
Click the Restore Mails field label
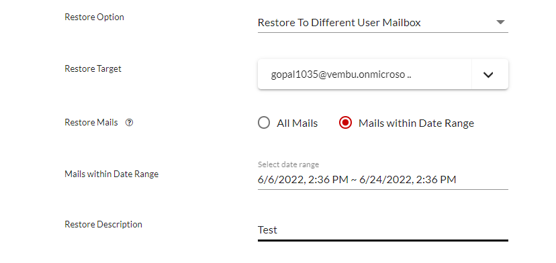click(91, 123)
